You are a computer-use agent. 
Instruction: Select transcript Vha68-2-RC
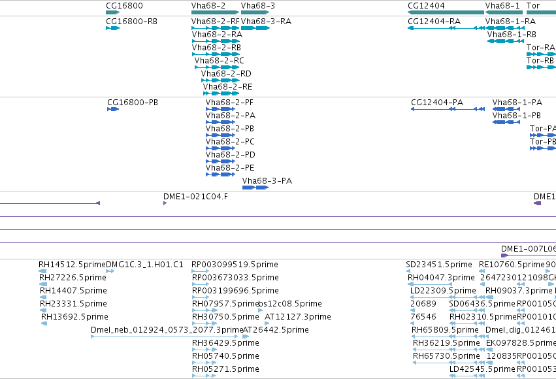[219, 61]
